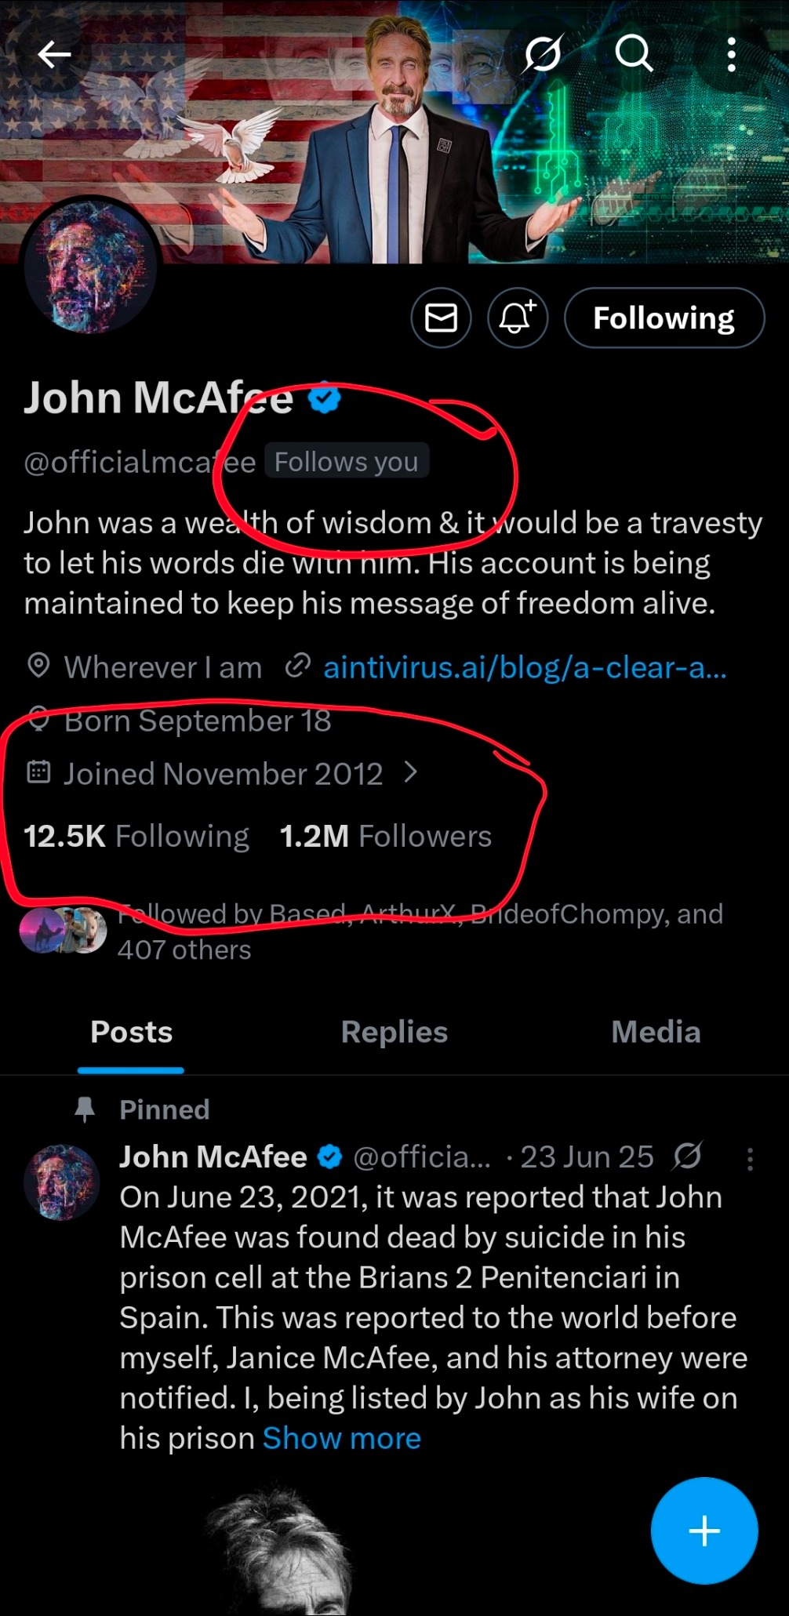Tap the compose new post plus button
The height and width of the screenshot is (1616, 789).
click(x=704, y=1530)
